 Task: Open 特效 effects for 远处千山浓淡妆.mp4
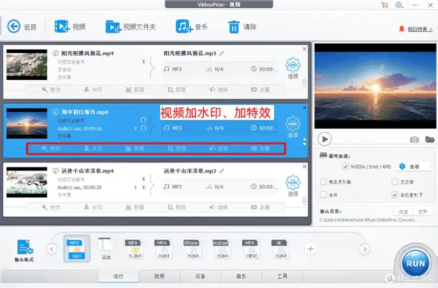[x=51, y=207]
